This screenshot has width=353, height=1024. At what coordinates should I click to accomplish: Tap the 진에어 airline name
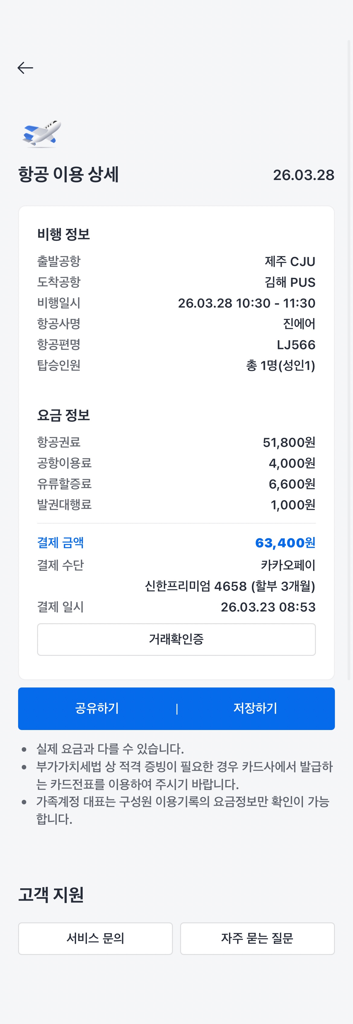[299, 324]
